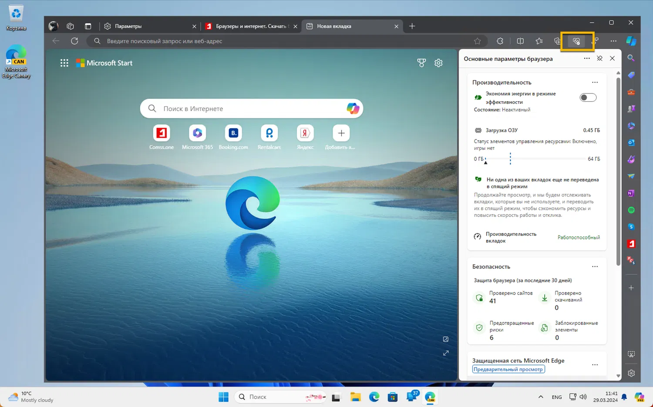
Task: Select the Новая вкладка tab
Action: pyautogui.click(x=352, y=26)
